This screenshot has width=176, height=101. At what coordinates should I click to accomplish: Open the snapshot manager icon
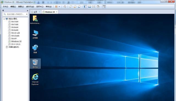[79, 7]
